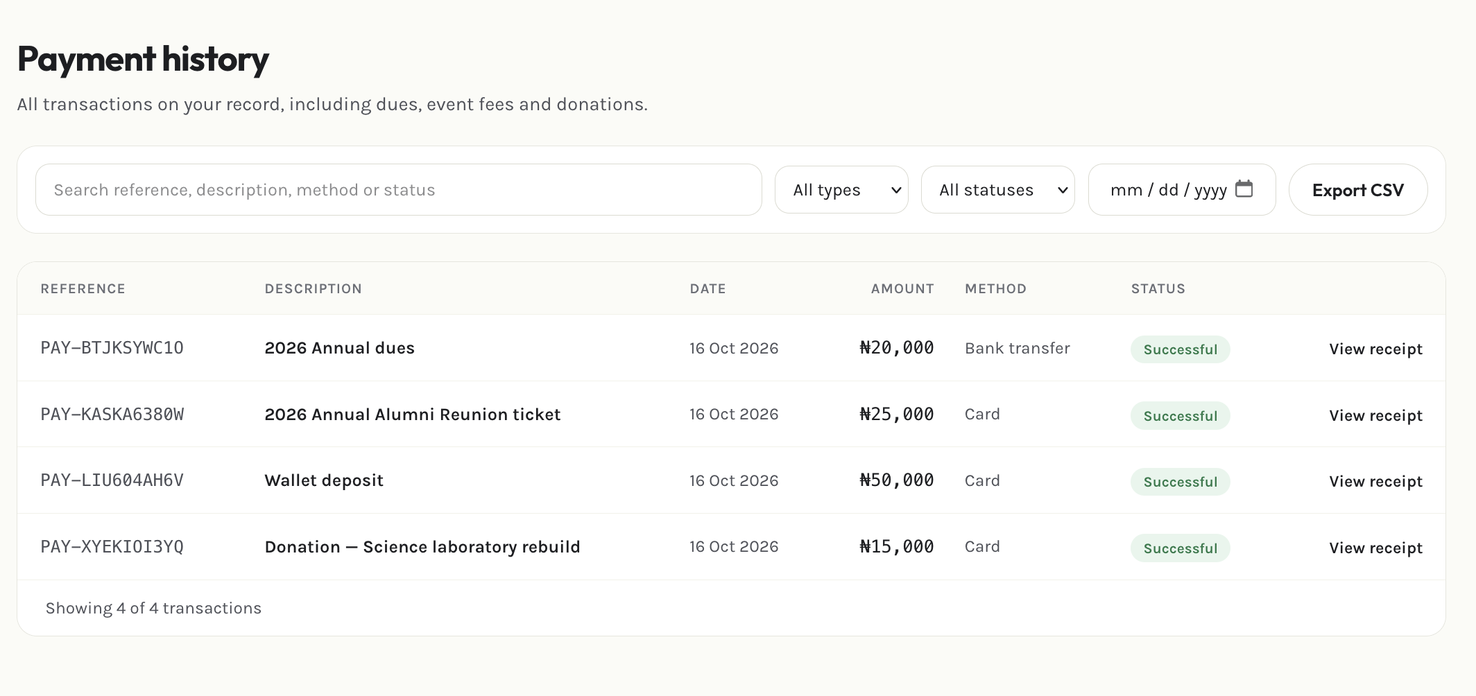
Task: Click Successful badge in Reunion ticket row
Action: pos(1181,416)
